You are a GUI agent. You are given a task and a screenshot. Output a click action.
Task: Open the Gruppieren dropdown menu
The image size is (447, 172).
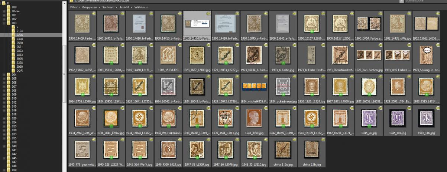(x=91, y=7)
